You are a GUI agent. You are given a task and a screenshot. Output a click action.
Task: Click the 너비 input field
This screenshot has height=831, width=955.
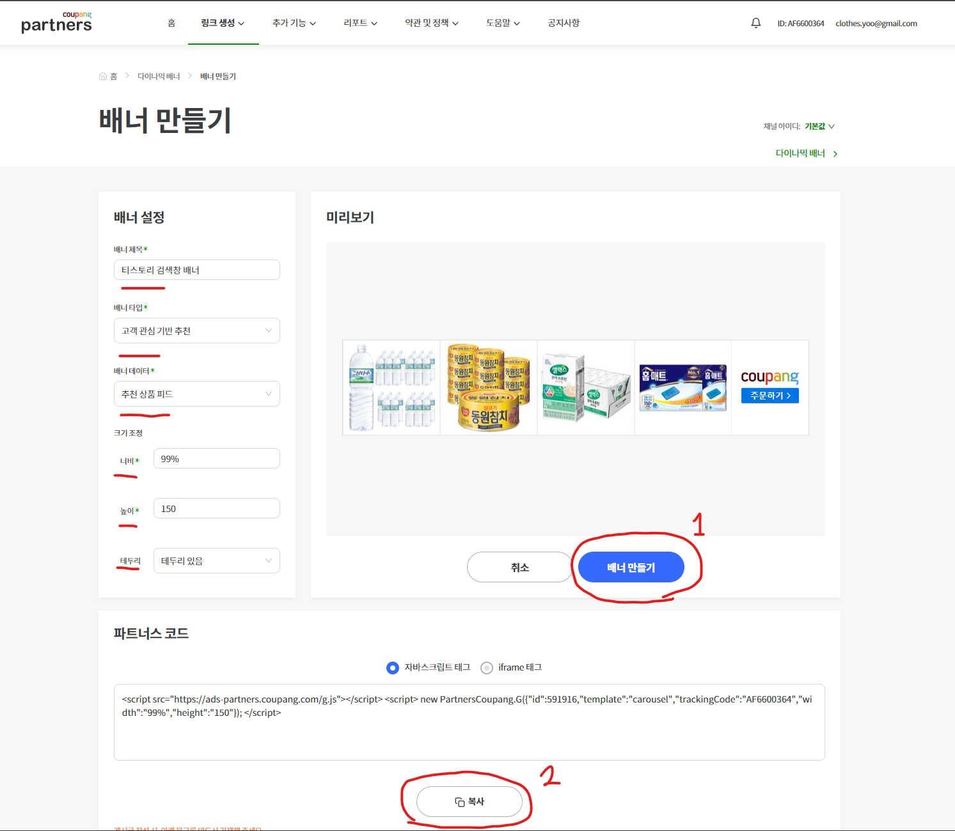click(x=217, y=458)
